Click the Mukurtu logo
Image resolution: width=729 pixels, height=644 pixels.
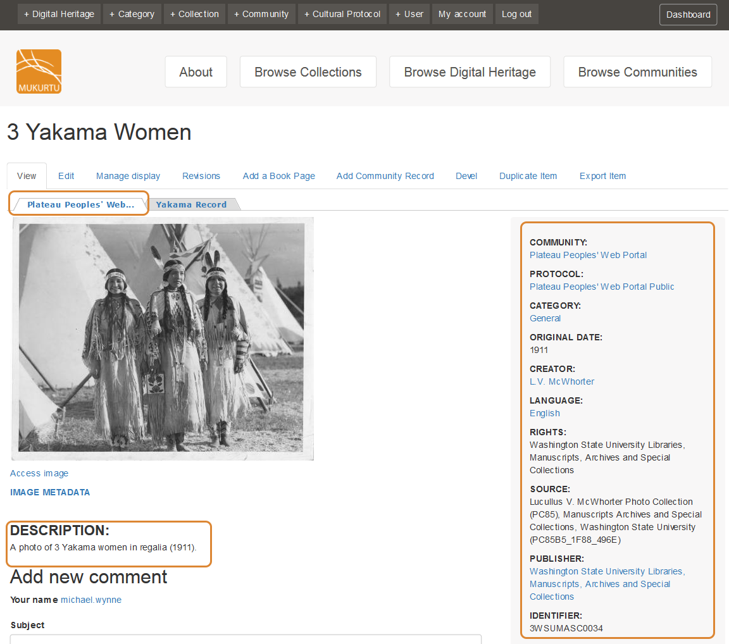point(39,71)
